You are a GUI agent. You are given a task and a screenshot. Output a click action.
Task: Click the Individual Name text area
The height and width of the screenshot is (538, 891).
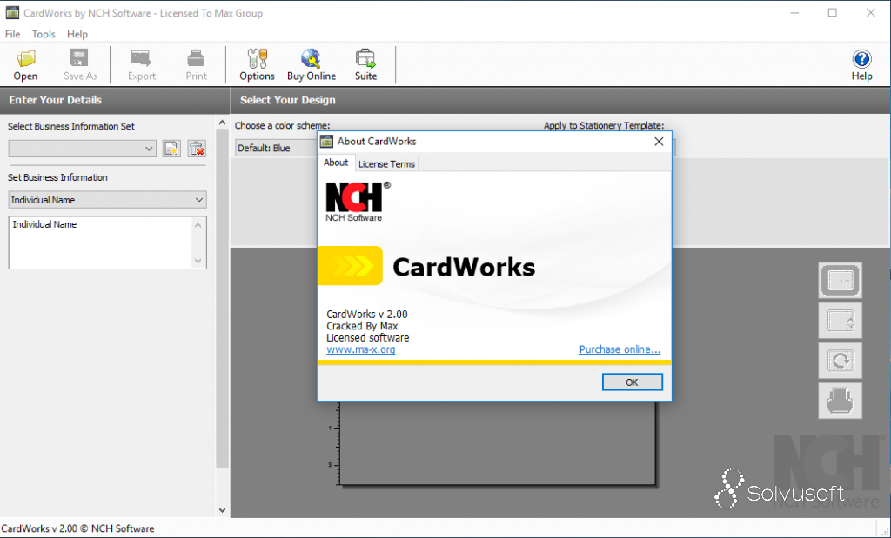coord(107,242)
